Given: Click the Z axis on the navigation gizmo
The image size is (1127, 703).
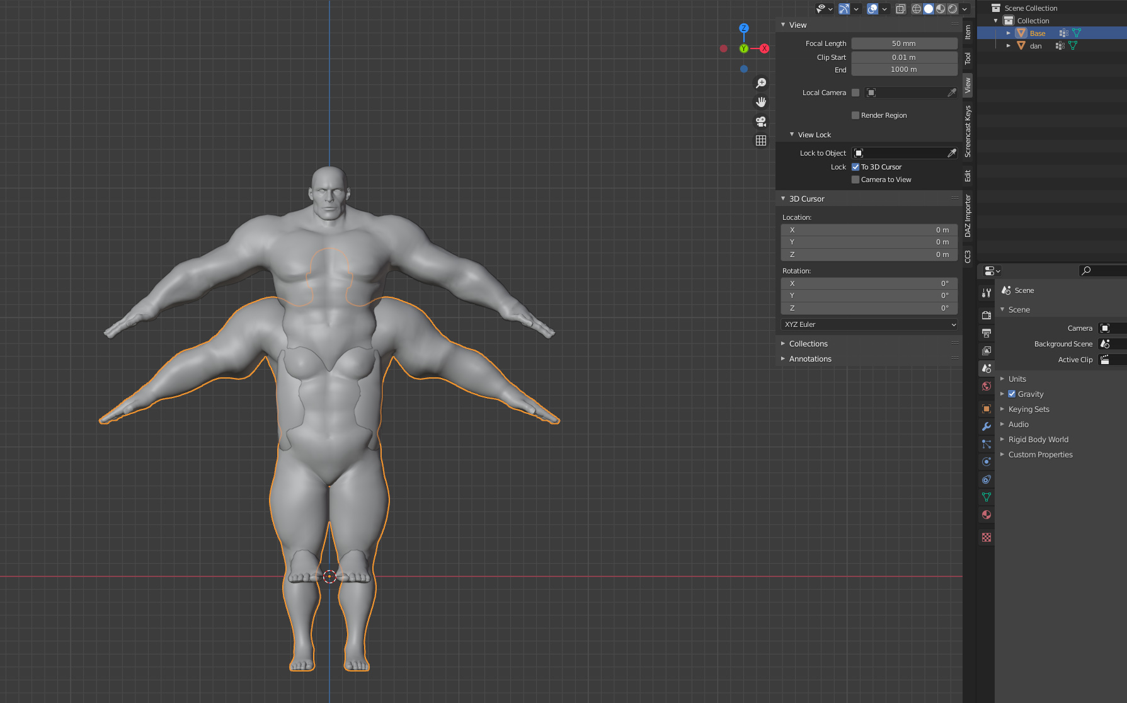Looking at the screenshot, I should pyautogui.click(x=744, y=28).
